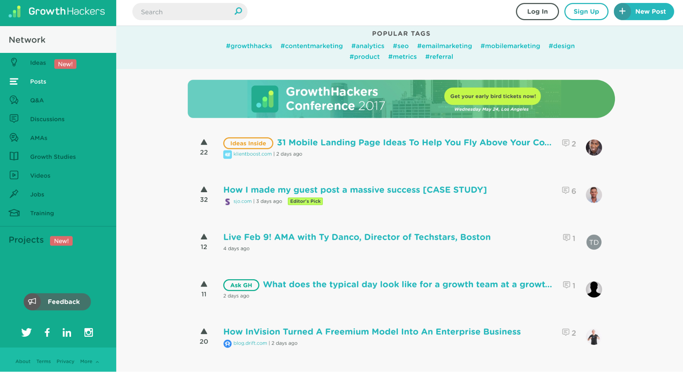The image size is (683, 372).
Task: Click the Ask GH badge
Action: pos(241,285)
